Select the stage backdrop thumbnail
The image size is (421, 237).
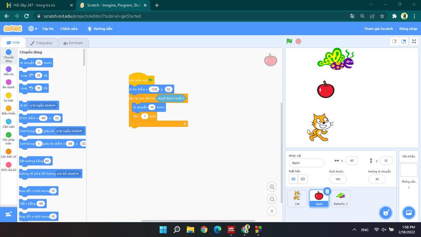[x=409, y=170]
